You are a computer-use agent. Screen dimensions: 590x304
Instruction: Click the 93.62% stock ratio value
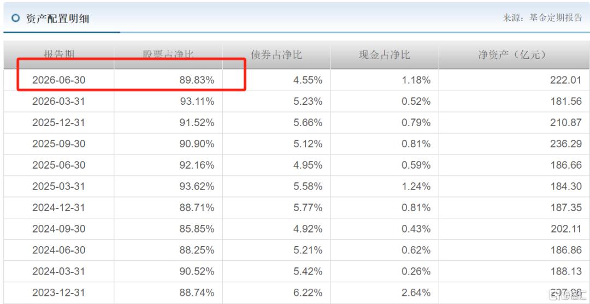(197, 186)
